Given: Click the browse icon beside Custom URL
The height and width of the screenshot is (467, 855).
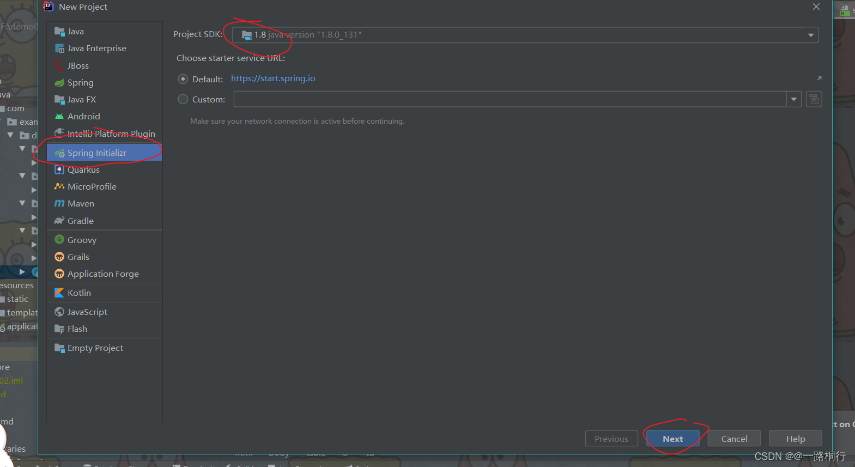Looking at the screenshot, I should coord(814,99).
